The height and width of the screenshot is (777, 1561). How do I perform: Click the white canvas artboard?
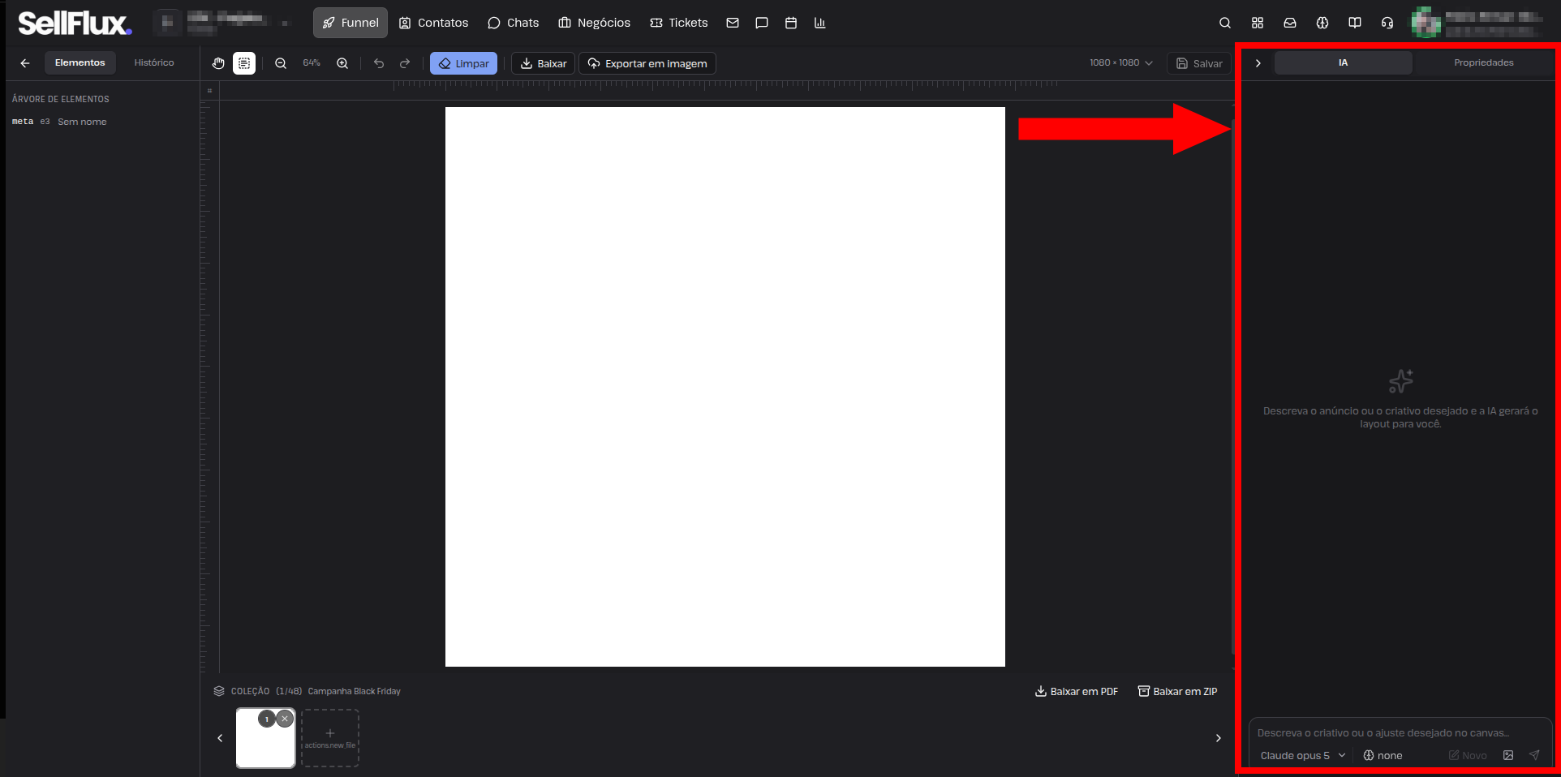pos(725,387)
